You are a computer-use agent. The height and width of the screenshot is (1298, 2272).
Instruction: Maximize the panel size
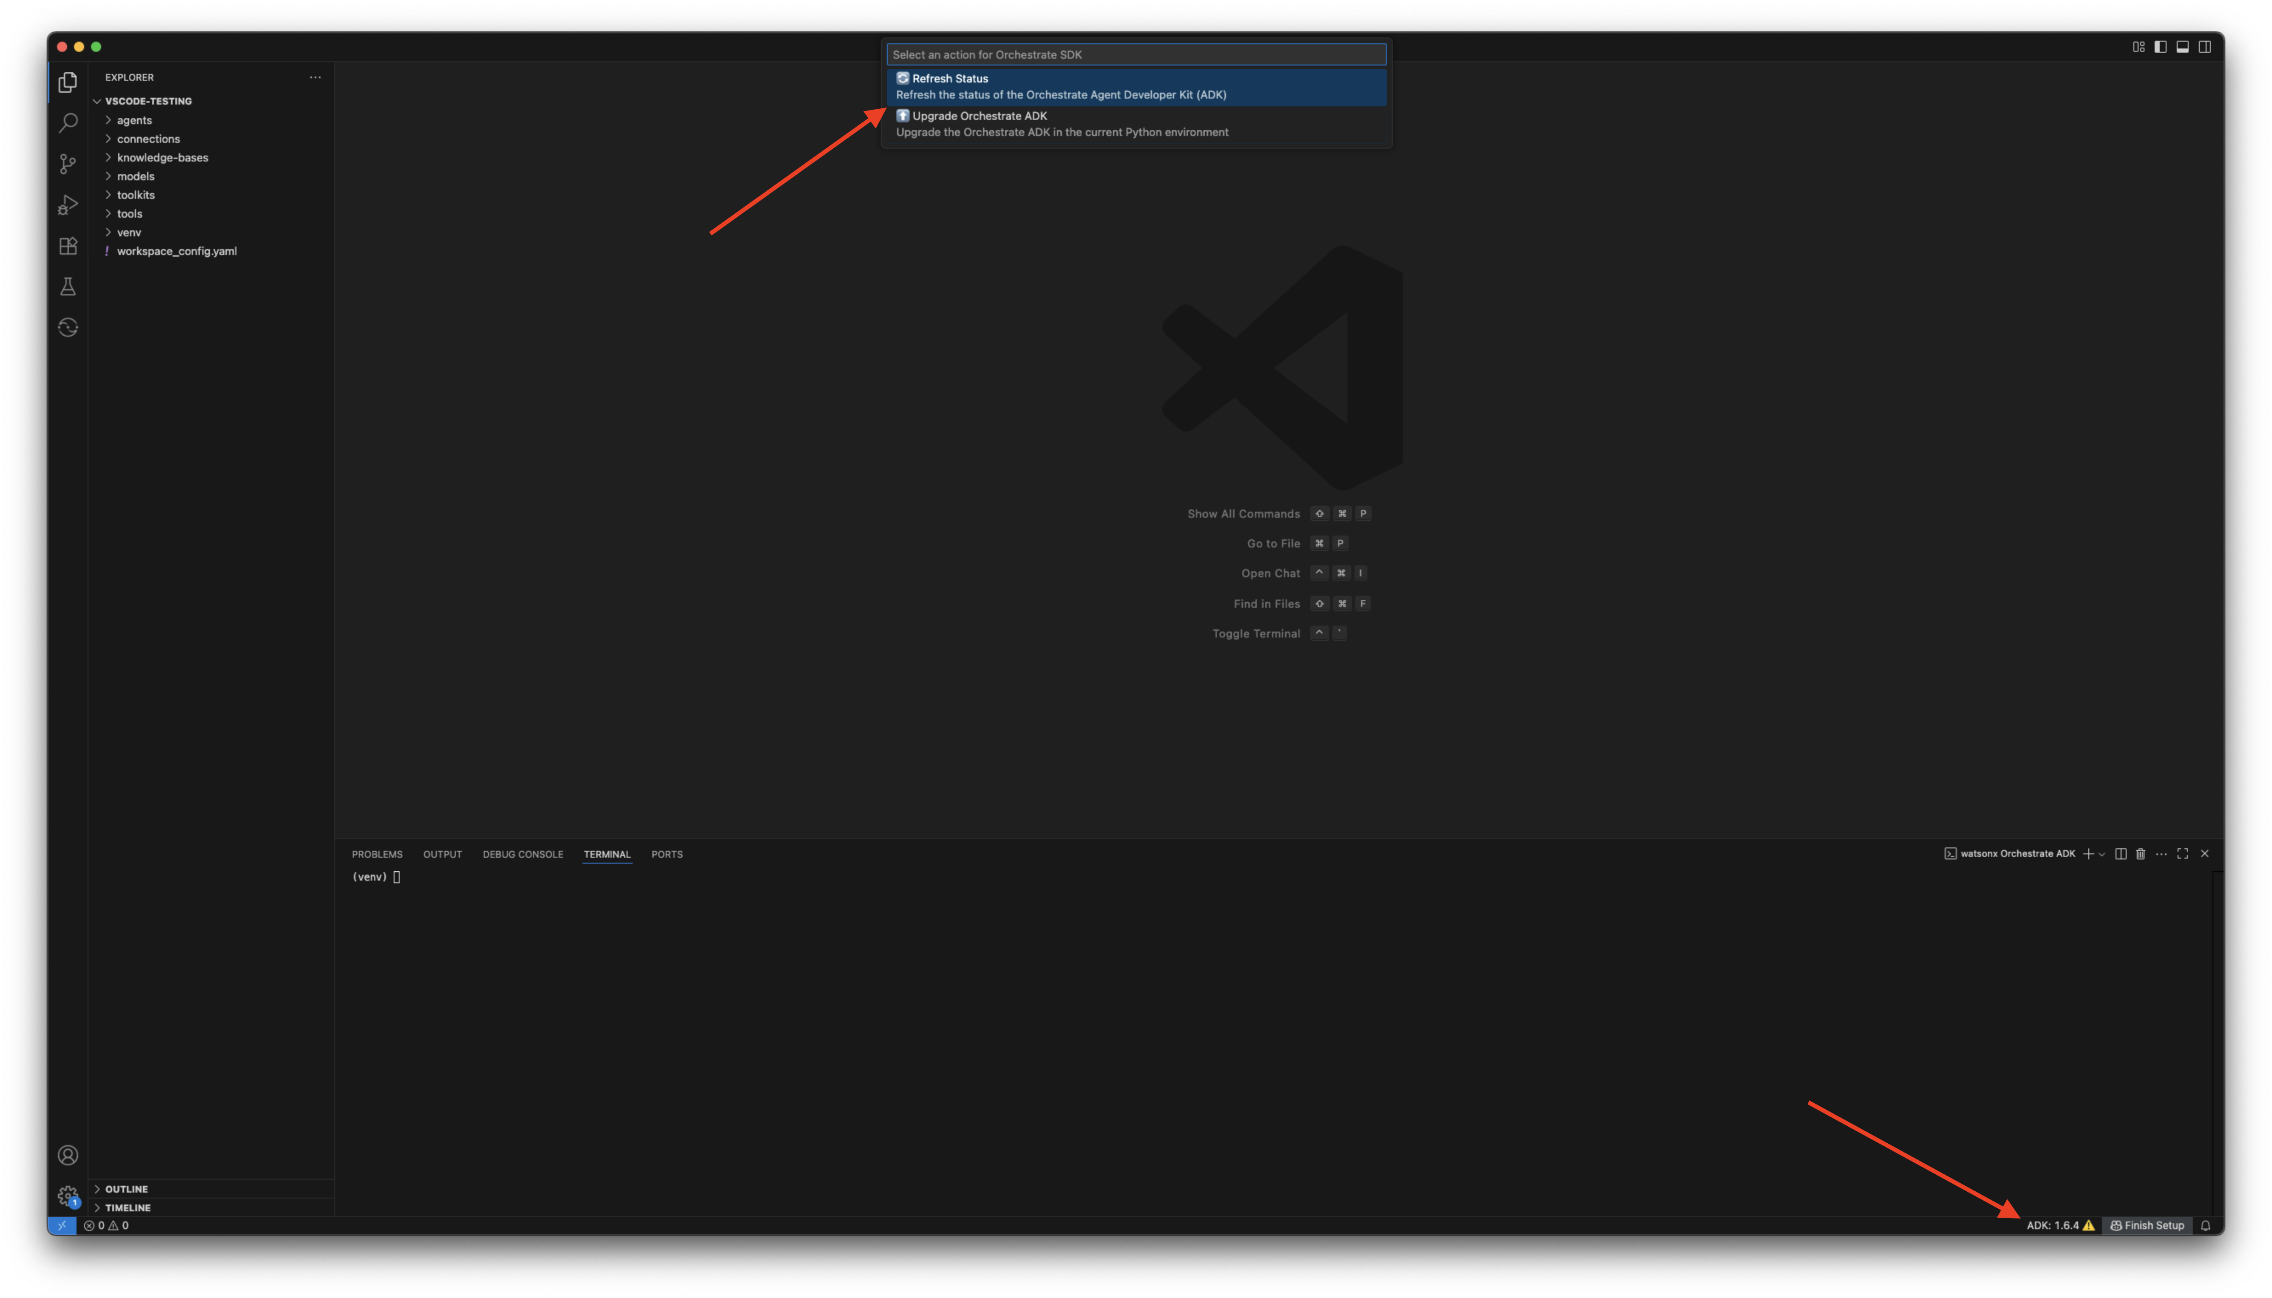(2182, 853)
